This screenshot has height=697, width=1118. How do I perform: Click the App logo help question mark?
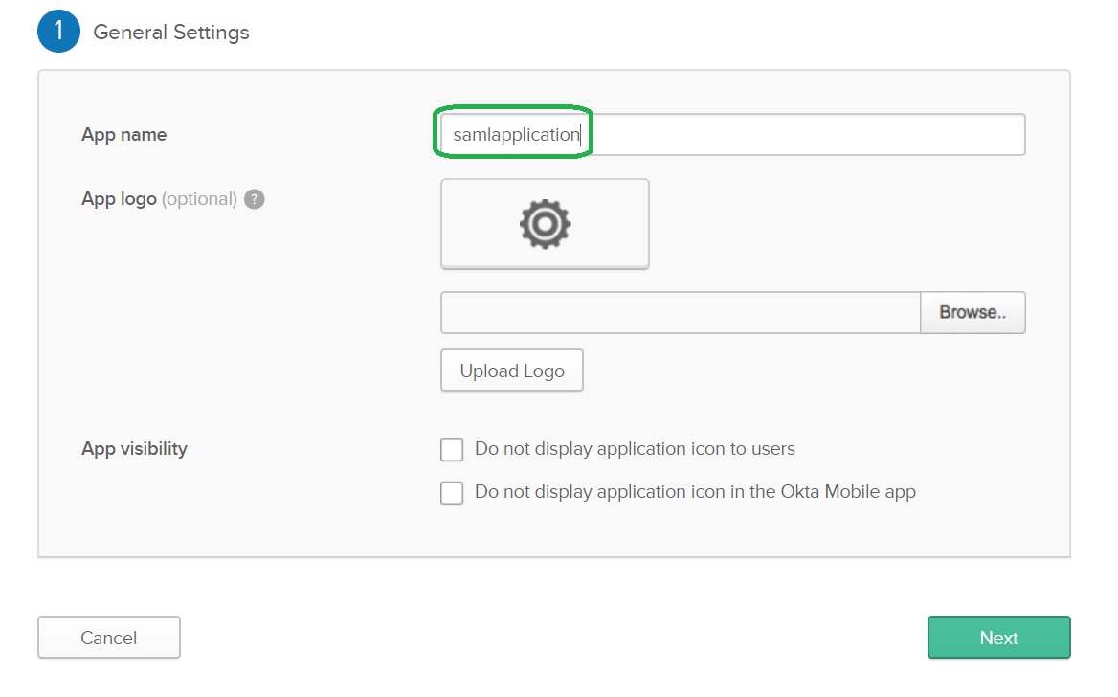tap(254, 199)
